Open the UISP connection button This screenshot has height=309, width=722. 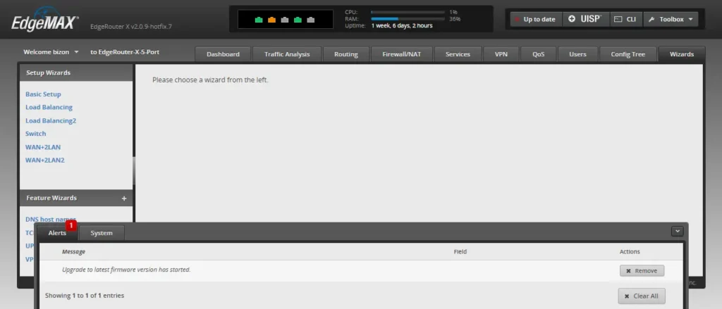point(583,19)
